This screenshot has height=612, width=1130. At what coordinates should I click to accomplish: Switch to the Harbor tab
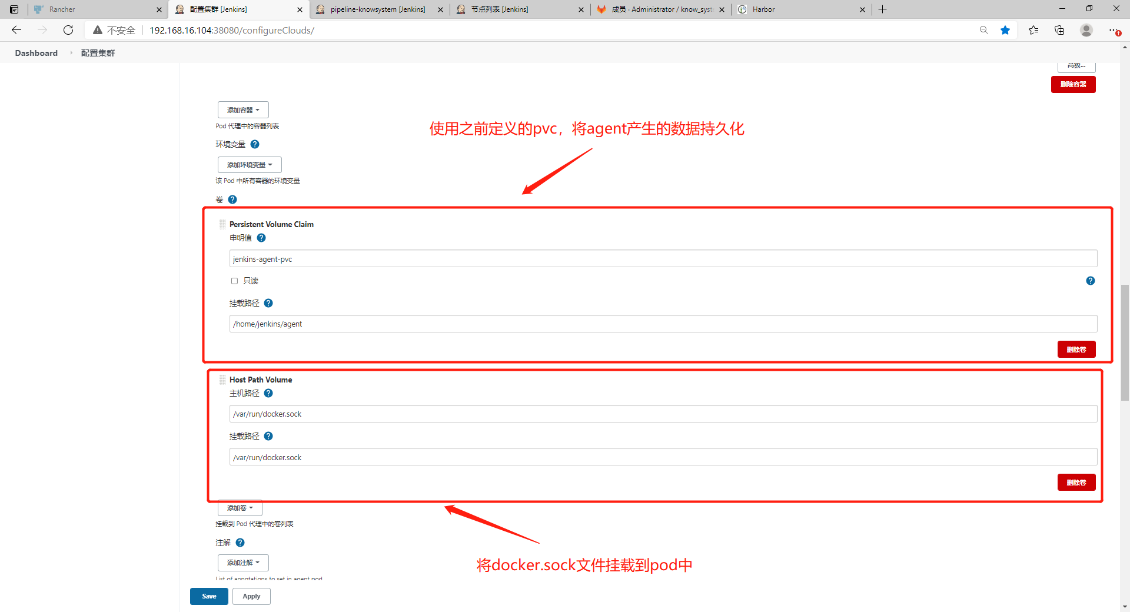(763, 9)
